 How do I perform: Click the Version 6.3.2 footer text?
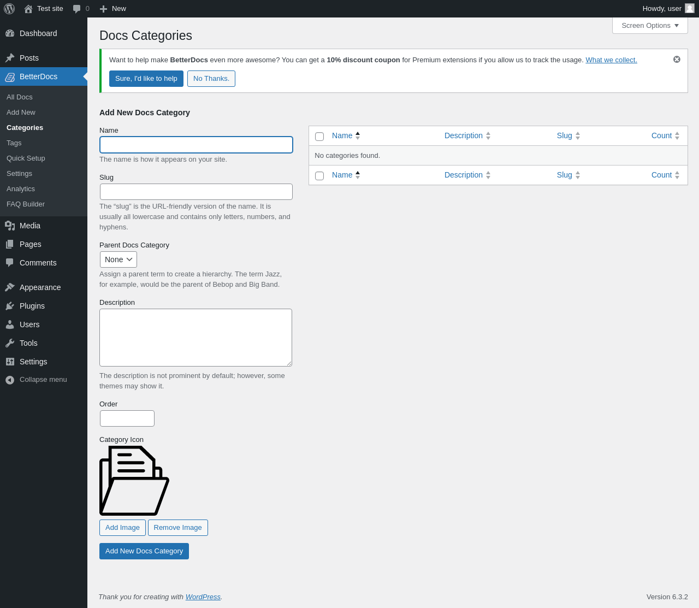(x=667, y=597)
